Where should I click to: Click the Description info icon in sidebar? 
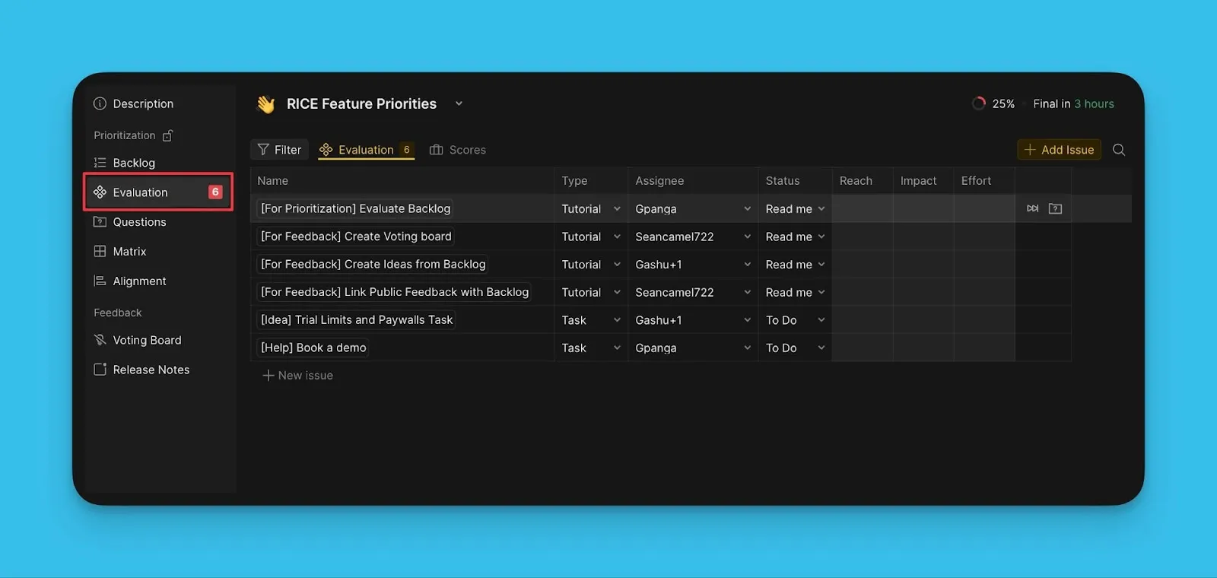tap(100, 103)
